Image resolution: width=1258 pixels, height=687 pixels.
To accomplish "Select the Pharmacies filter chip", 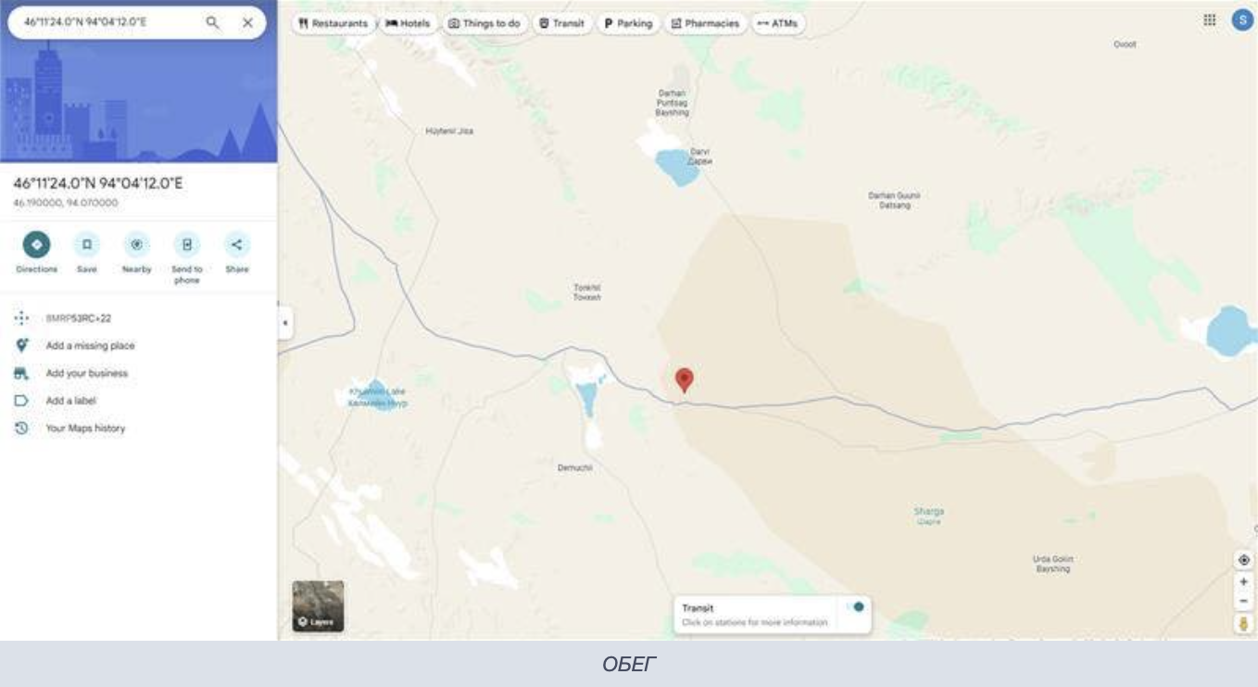I will [705, 23].
